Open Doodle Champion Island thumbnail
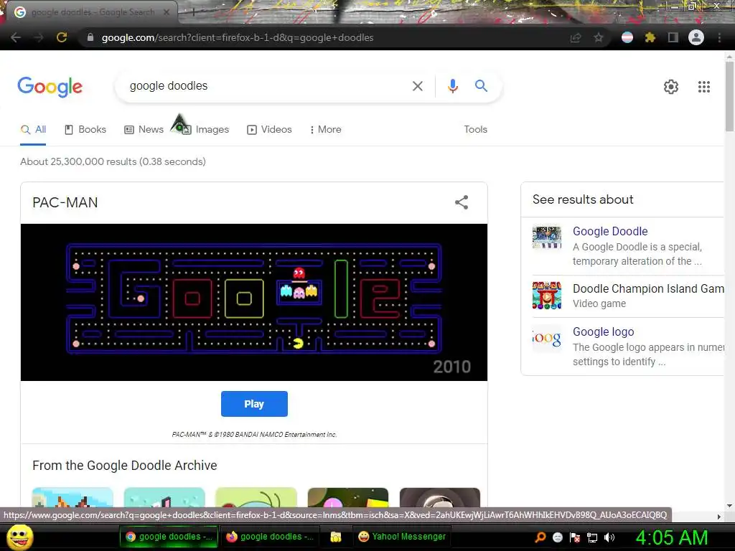The width and height of the screenshot is (735, 551). pos(546,295)
